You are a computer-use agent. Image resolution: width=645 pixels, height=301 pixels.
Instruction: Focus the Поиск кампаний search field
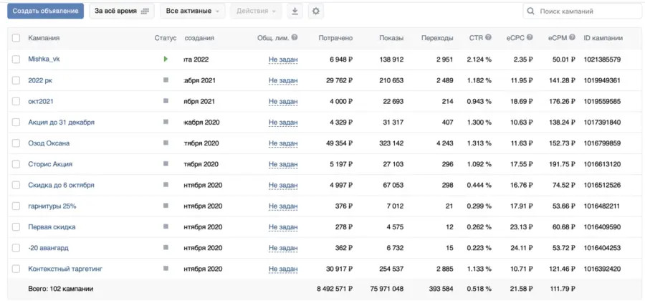pyautogui.click(x=580, y=11)
